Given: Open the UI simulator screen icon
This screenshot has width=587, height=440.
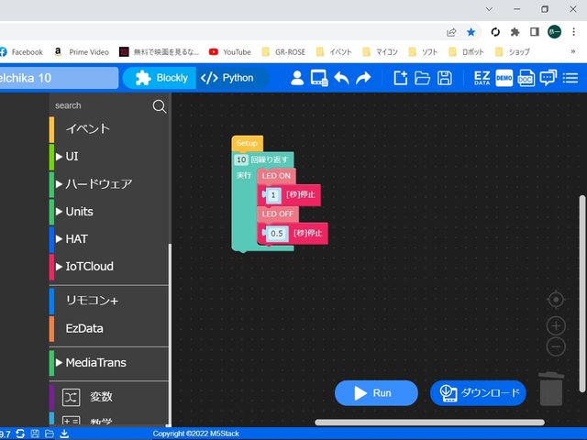Looking at the screenshot, I should tap(319, 78).
